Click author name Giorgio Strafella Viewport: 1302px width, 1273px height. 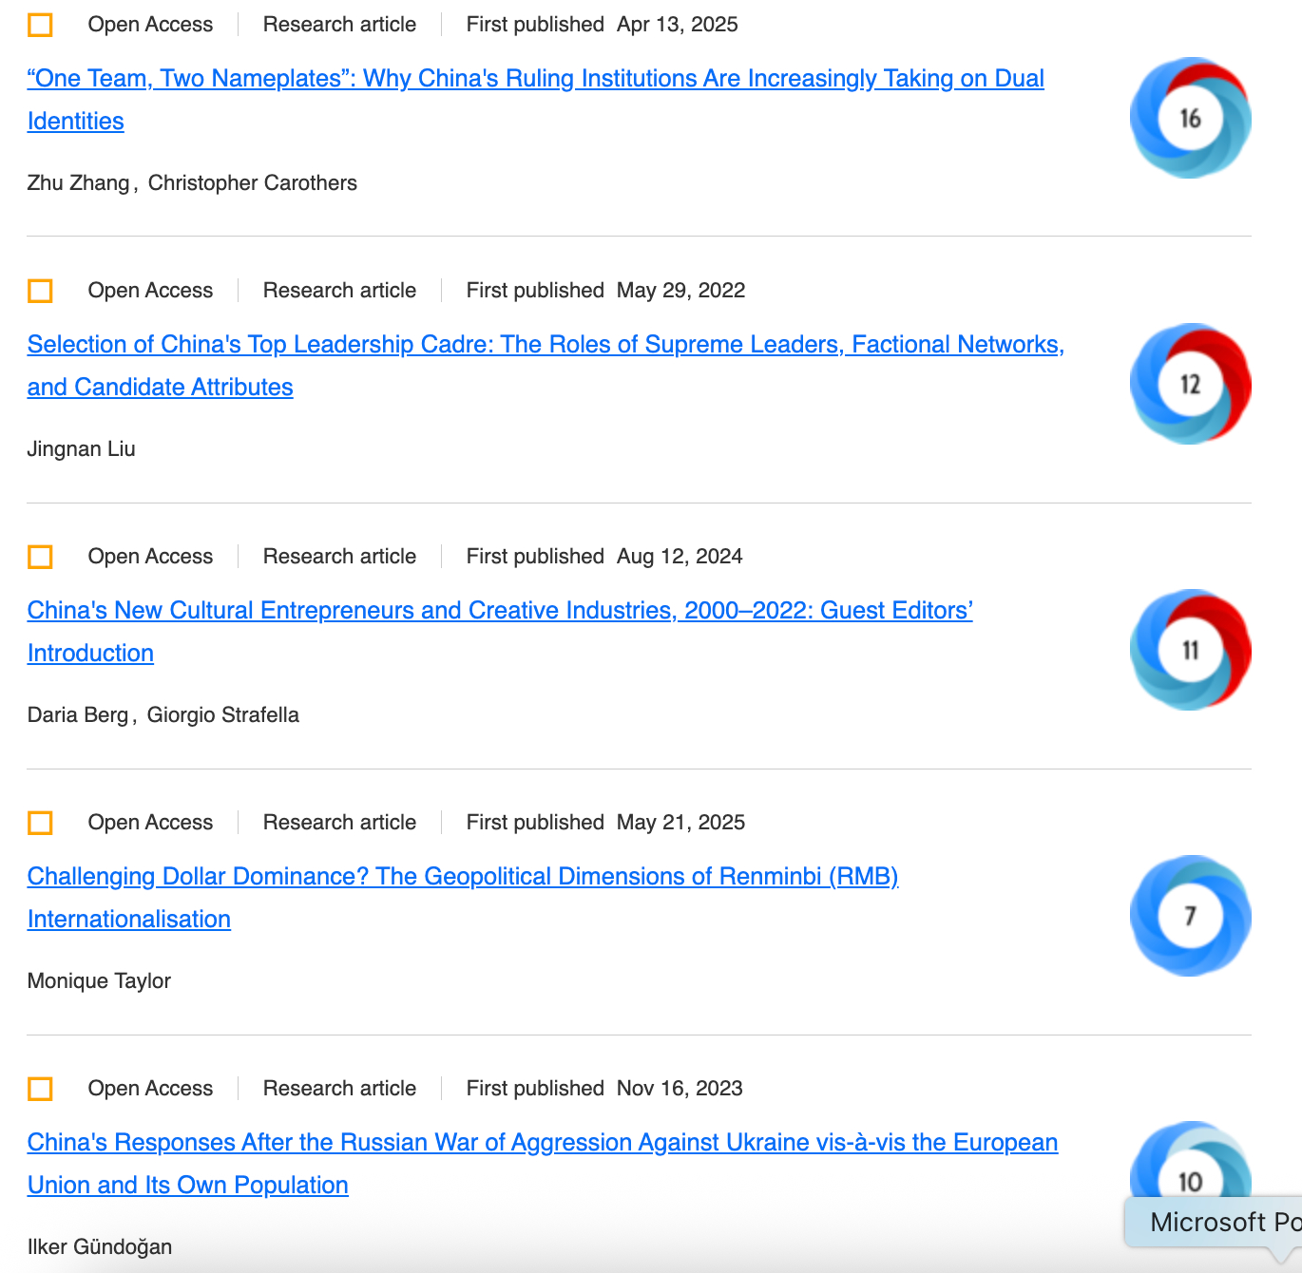[x=222, y=715]
